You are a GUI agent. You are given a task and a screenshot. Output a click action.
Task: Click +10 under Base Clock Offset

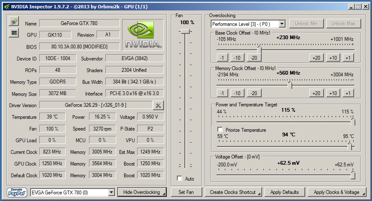[333, 58]
